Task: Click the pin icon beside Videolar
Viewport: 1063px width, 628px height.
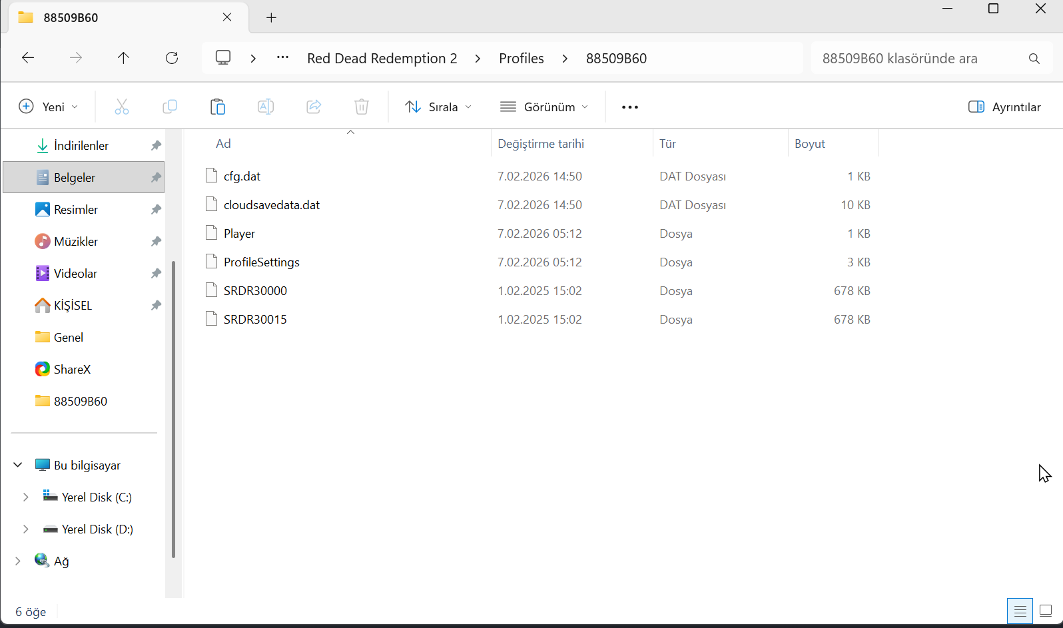Action: (x=156, y=273)
